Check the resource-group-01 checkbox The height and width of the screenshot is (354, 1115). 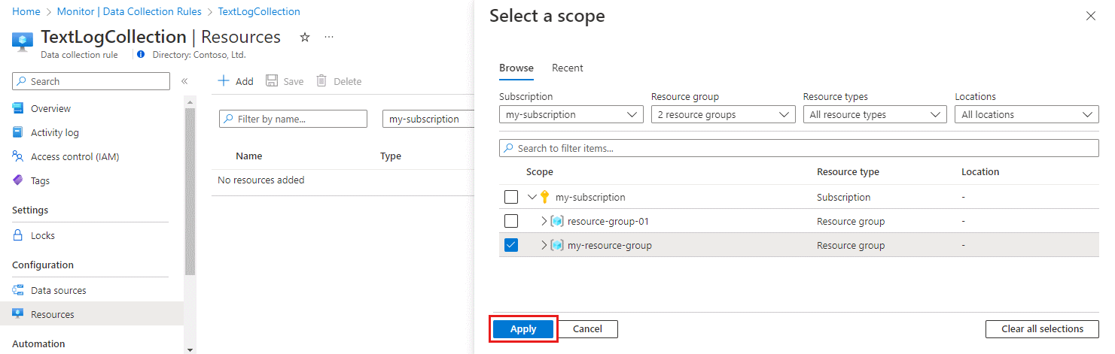coord(511,221)
